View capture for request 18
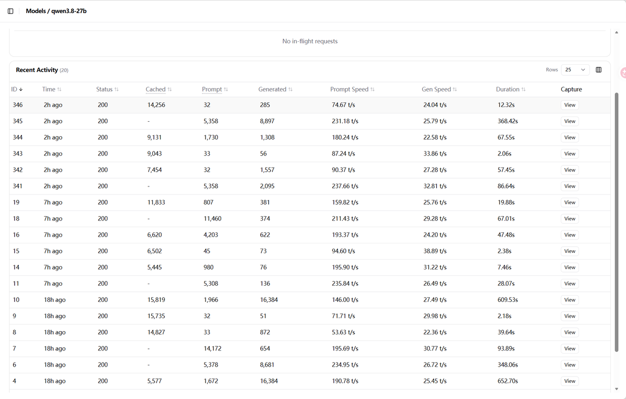 [570, 218]
